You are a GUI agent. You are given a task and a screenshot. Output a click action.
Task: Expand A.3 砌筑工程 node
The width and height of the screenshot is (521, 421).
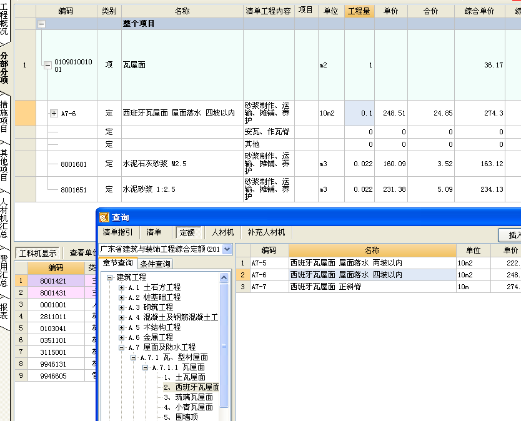[122, 307]
